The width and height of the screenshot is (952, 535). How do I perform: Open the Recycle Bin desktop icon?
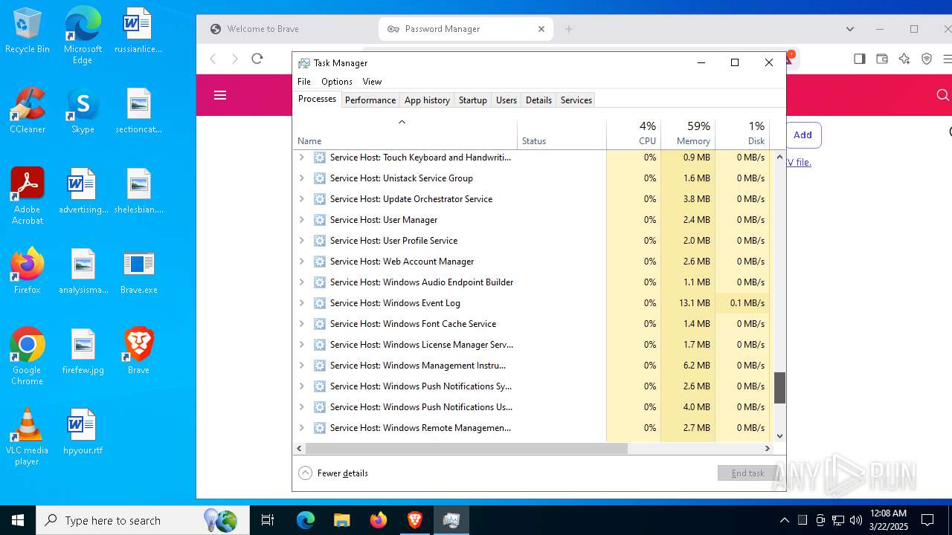pyautogui.click(x=28, y=30)
